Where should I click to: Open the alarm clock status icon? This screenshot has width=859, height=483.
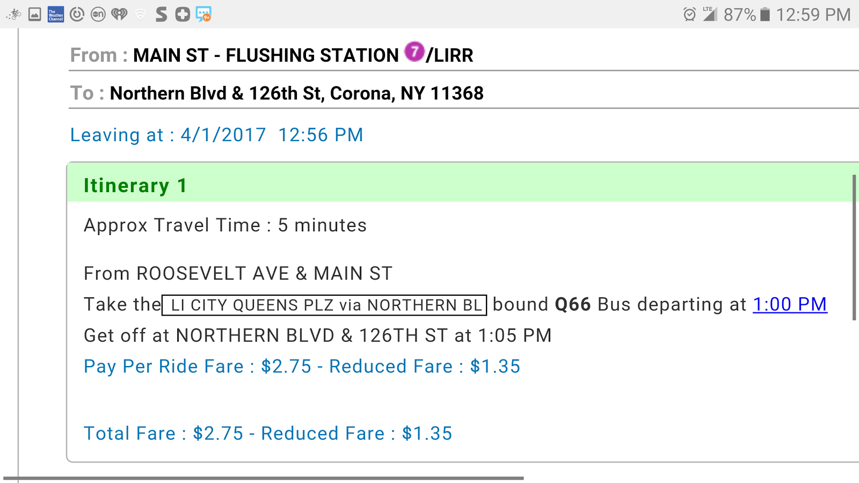pos(689,14)
